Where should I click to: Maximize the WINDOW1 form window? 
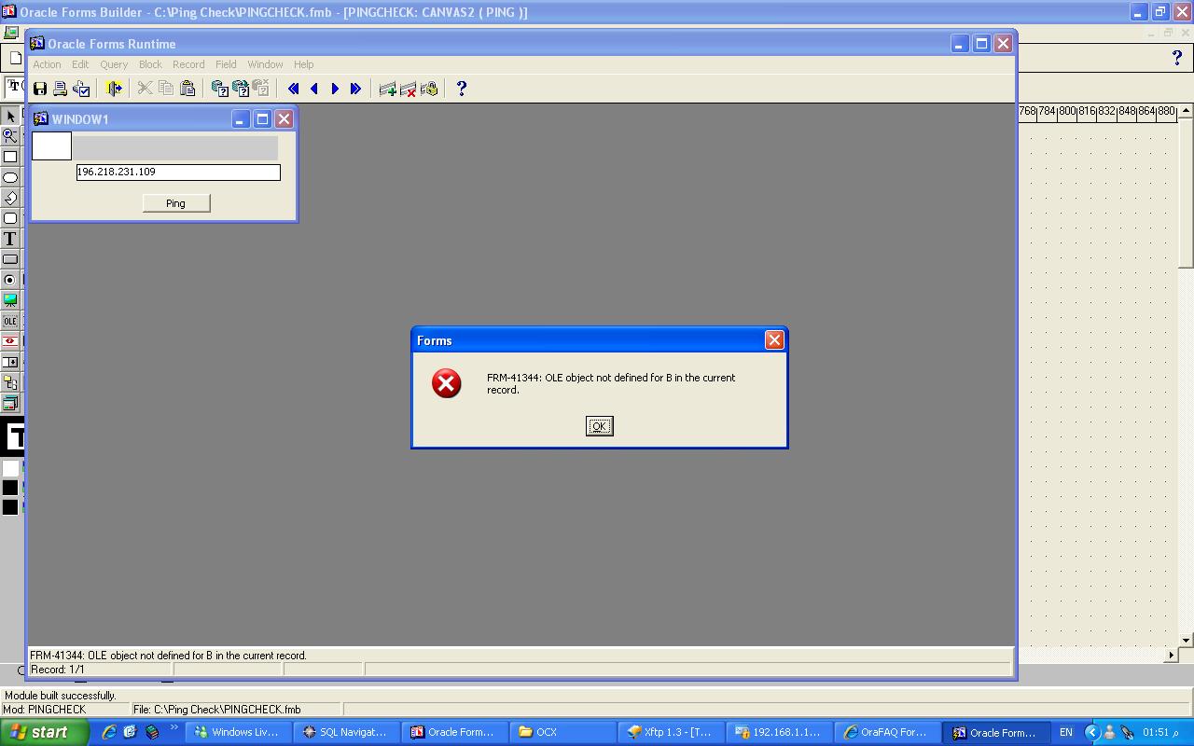click(262, 119)
